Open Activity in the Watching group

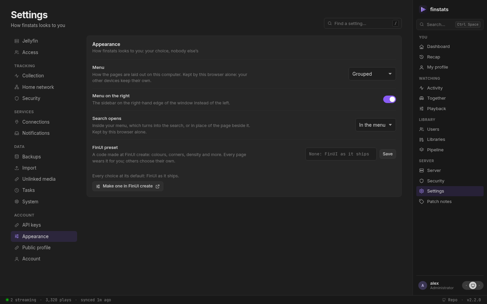450,88
